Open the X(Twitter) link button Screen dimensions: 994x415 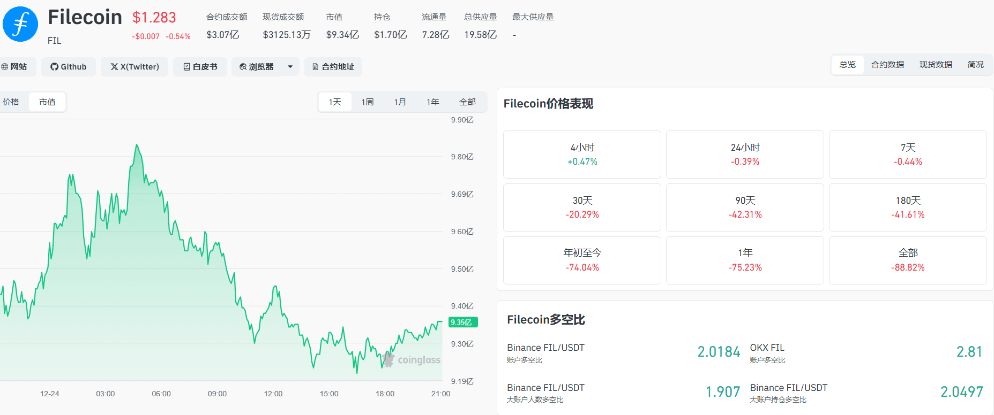pyautogui.click(x=134, y=67)
